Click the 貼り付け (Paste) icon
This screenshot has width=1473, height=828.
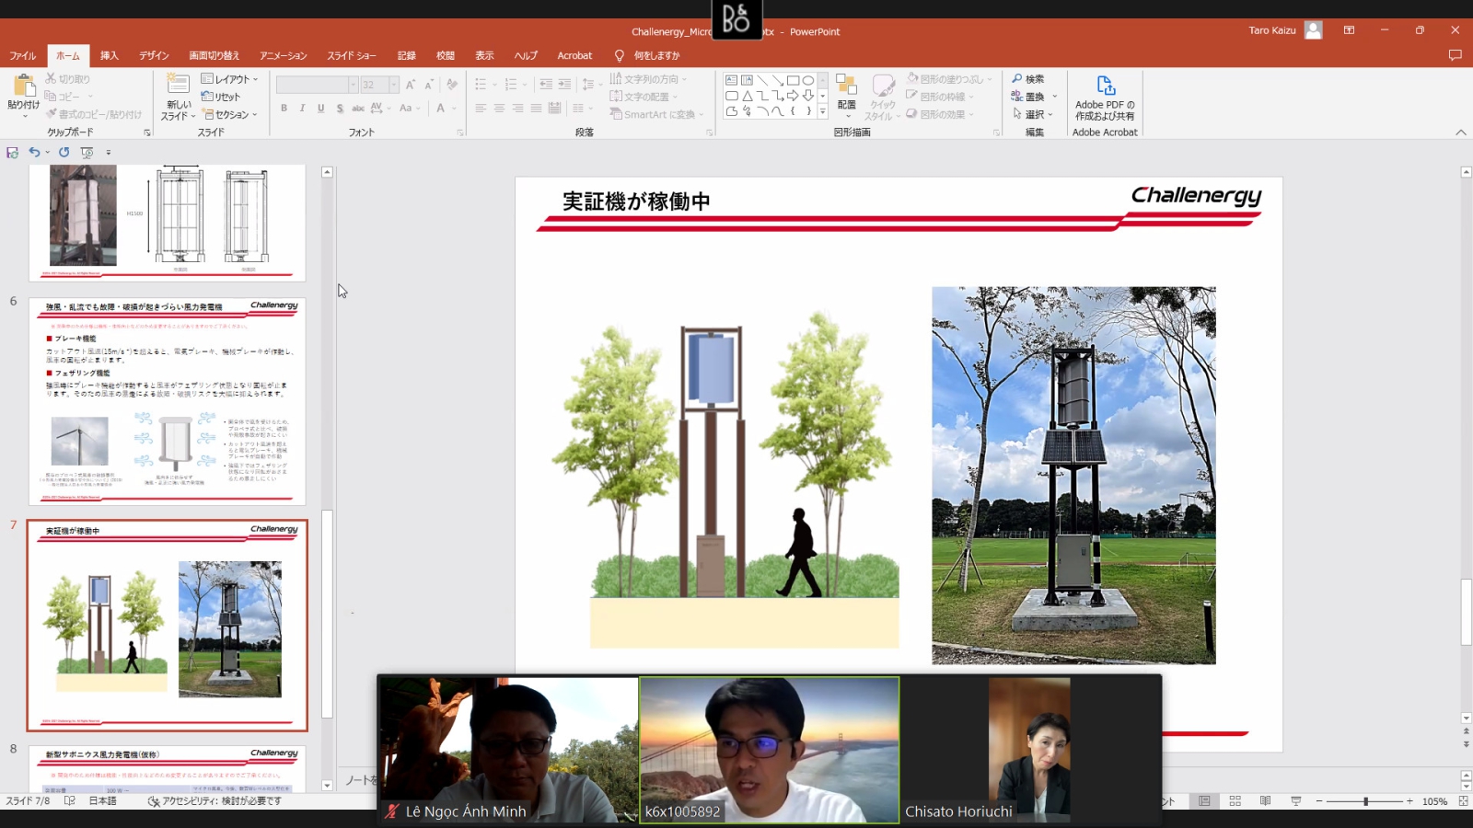pyautogui.click(x=23, y=88)
